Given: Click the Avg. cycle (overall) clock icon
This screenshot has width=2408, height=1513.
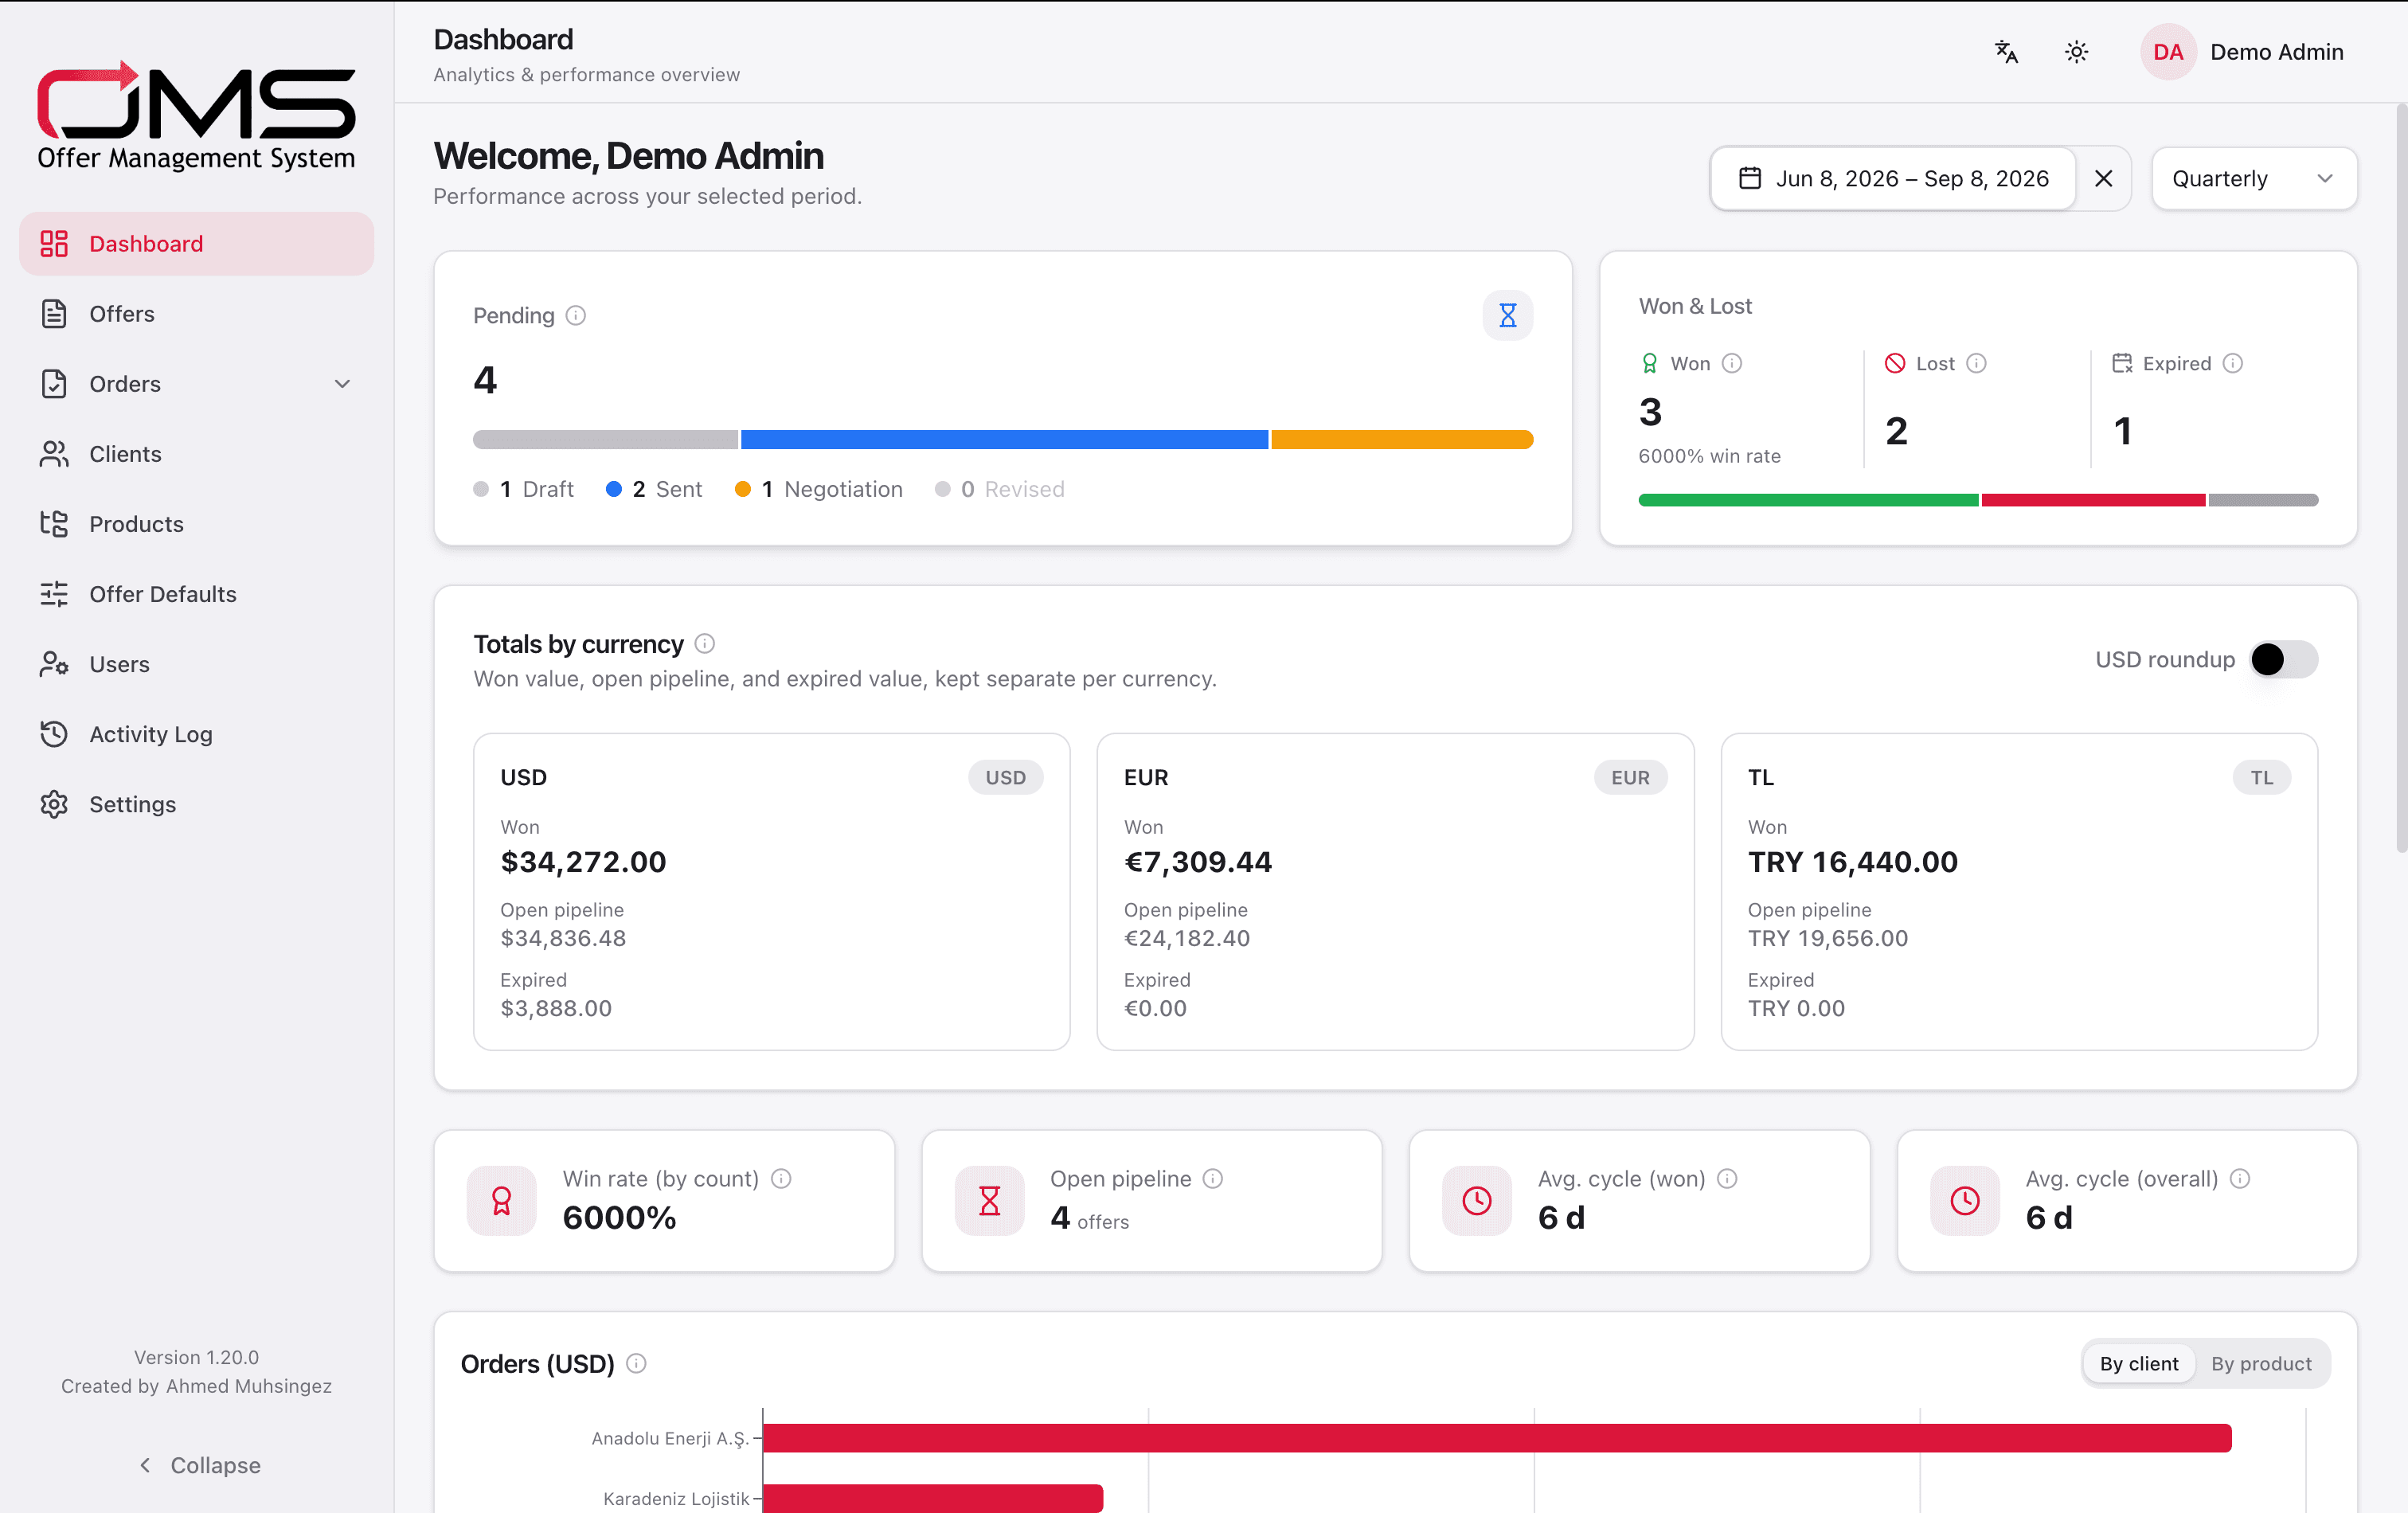Looking at the screenshot, I should 1965,1200.
